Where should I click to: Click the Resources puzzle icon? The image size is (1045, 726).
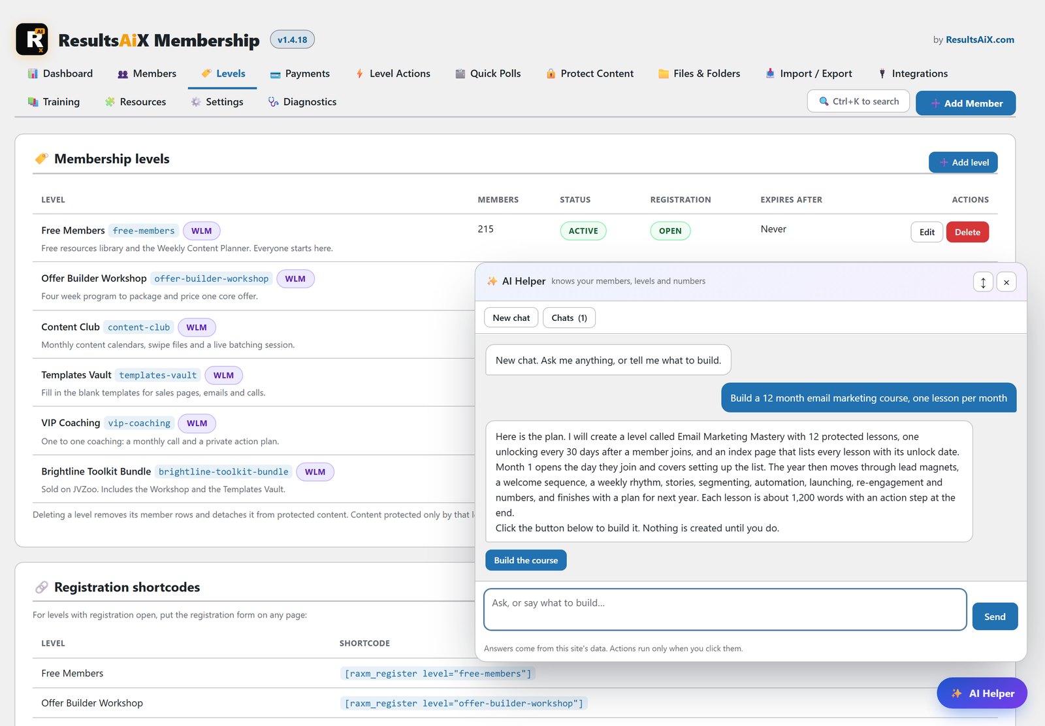pos(110,102)
